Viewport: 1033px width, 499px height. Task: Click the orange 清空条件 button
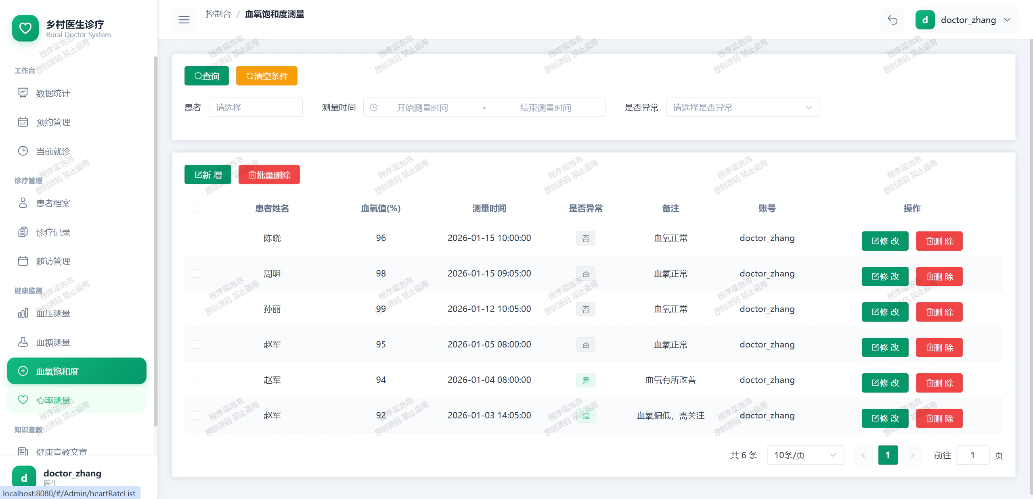point(267,76)
